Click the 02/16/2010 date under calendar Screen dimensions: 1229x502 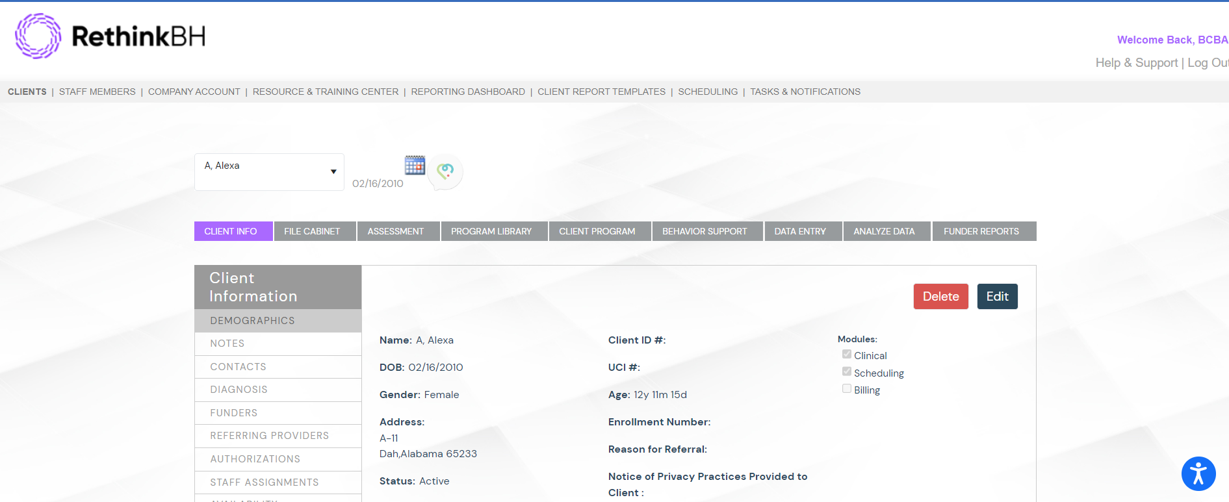pos(378,184)
